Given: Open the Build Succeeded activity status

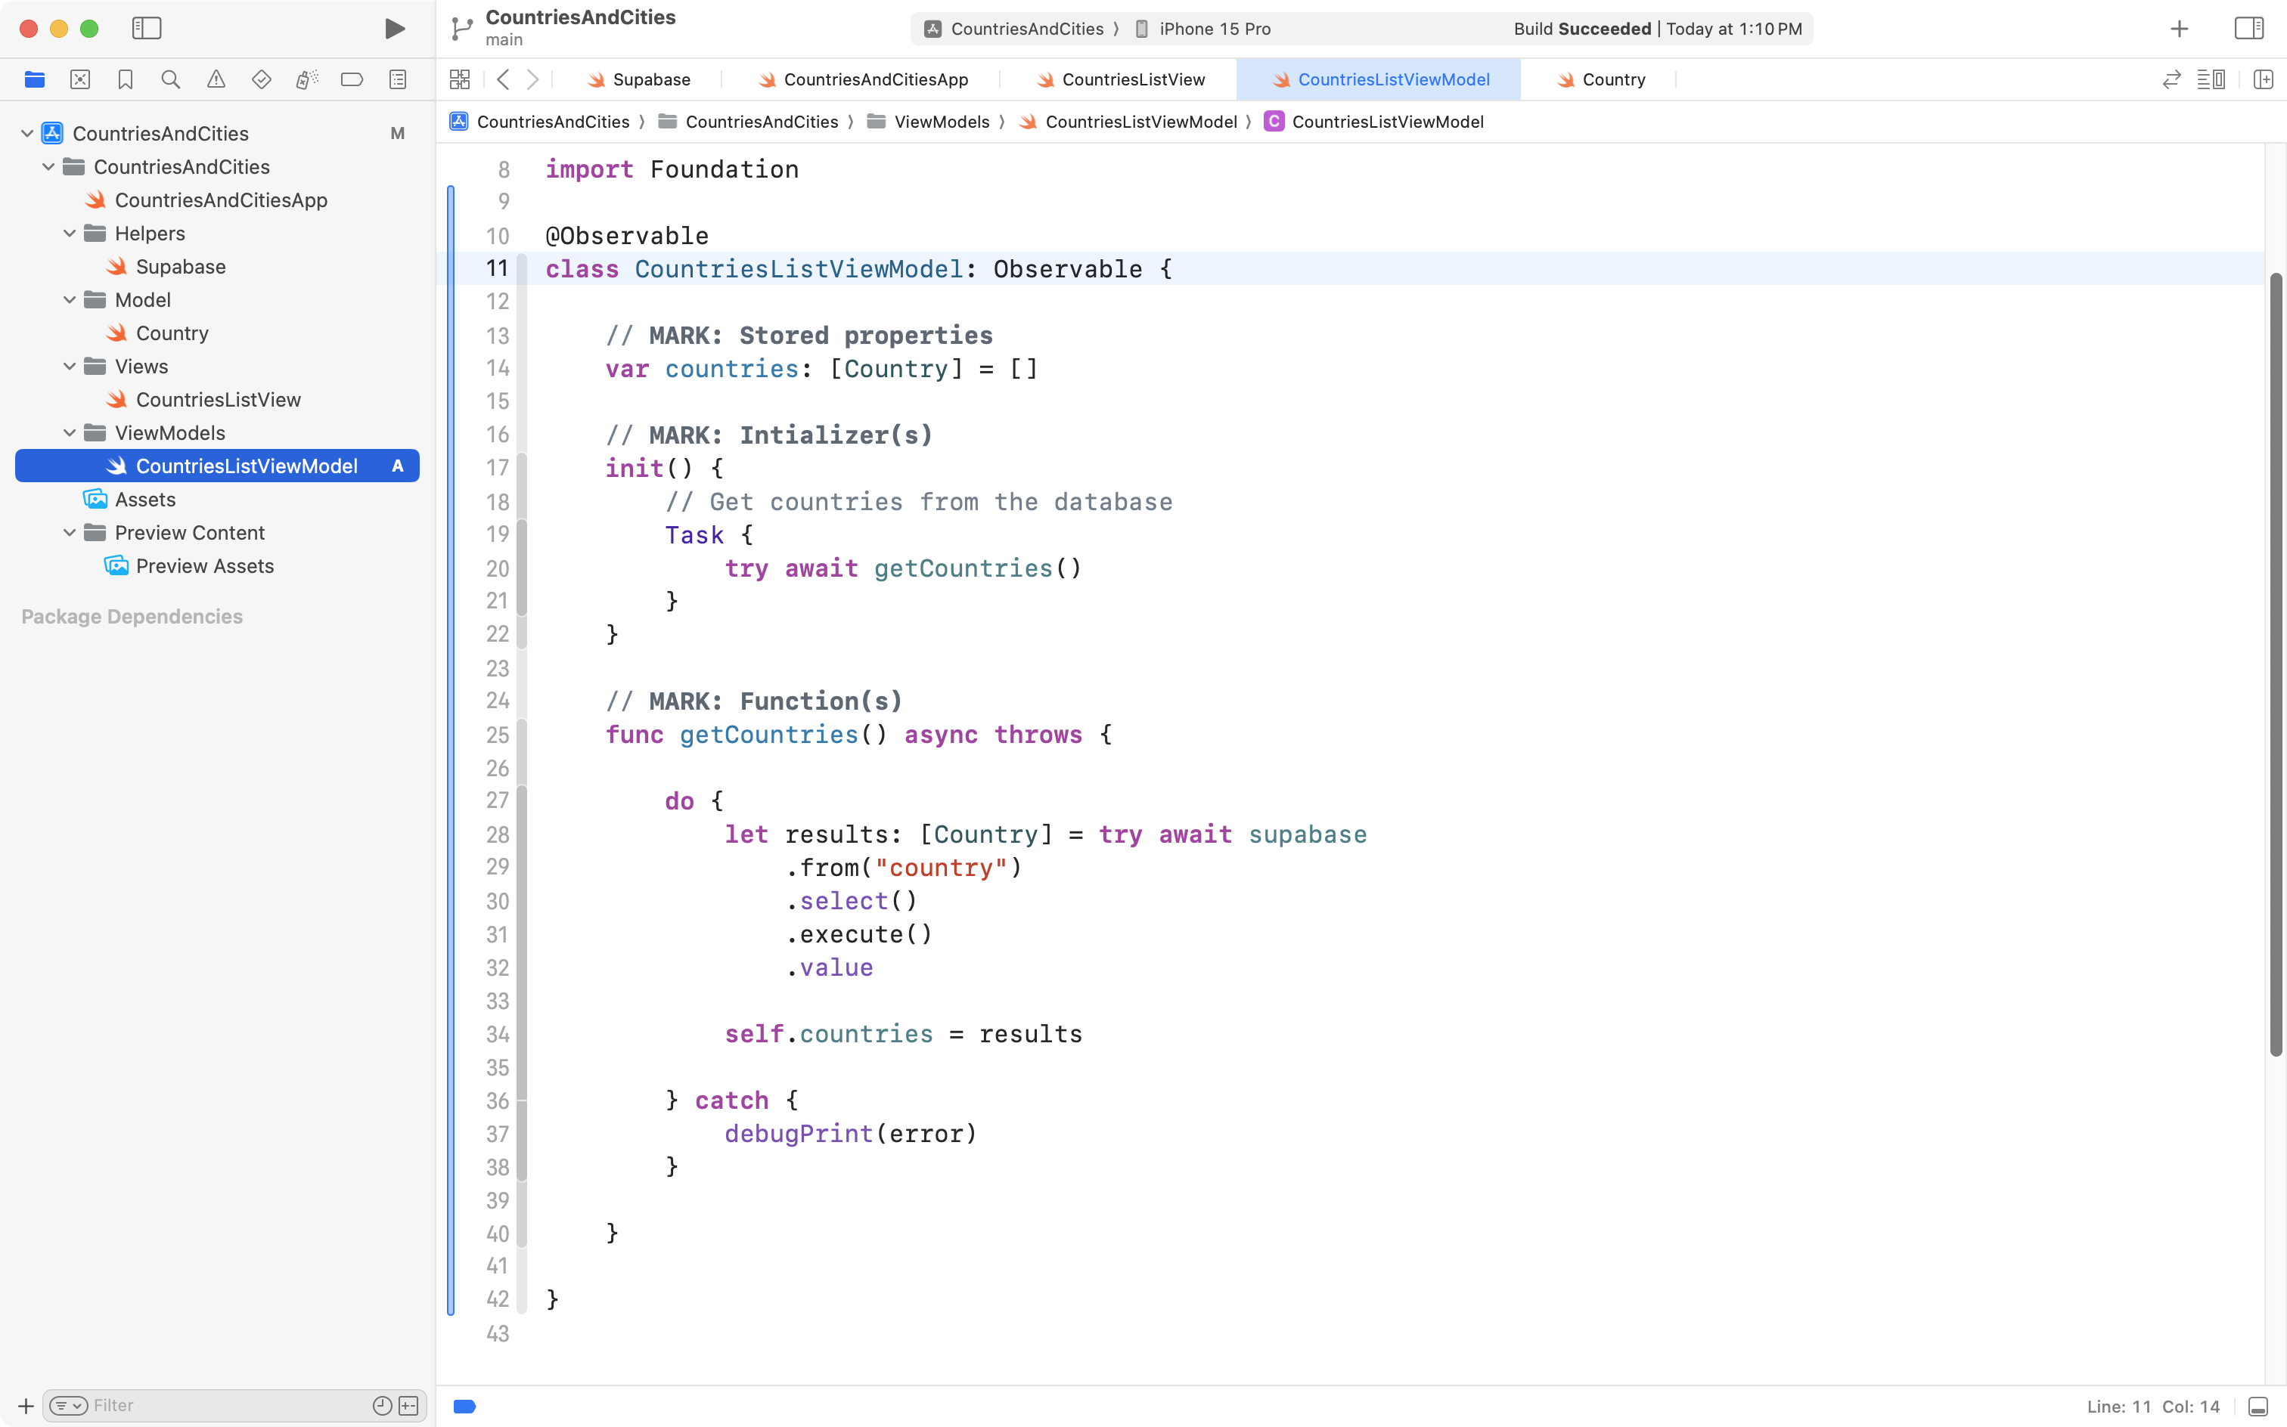Looking at the screenshot, I should click(1657, 28).
